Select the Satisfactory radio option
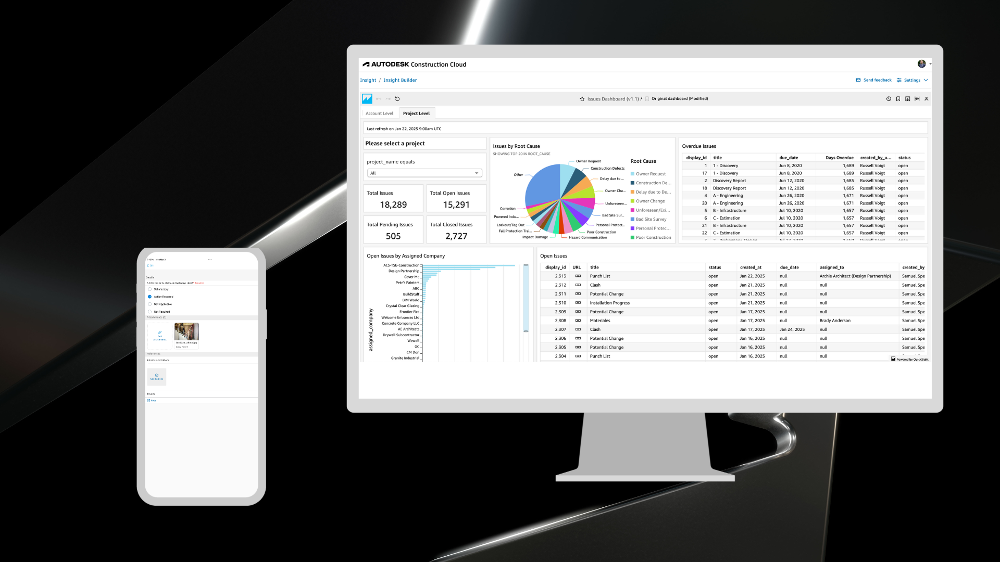The width and height of the screenshot is (1000, 562). point(150,289)
